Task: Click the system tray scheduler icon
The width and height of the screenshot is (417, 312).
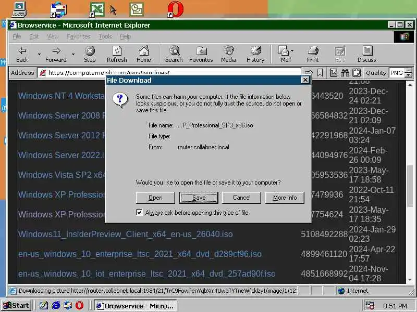Action: click(x=370, y=306)
